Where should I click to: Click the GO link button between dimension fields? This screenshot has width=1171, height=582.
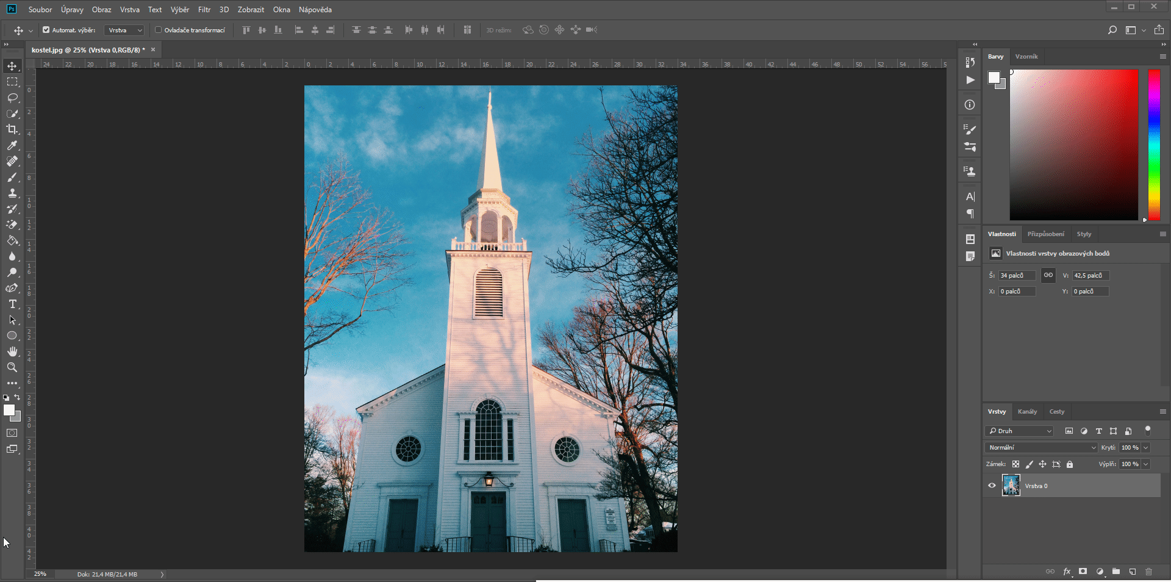[x=1048, y=275]
